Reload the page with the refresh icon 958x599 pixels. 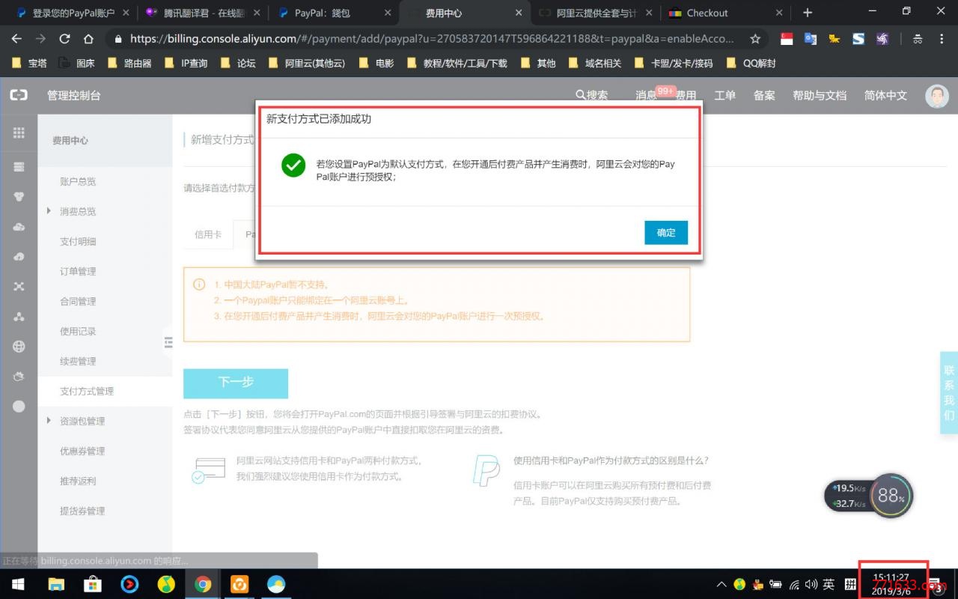pos(64,39)
